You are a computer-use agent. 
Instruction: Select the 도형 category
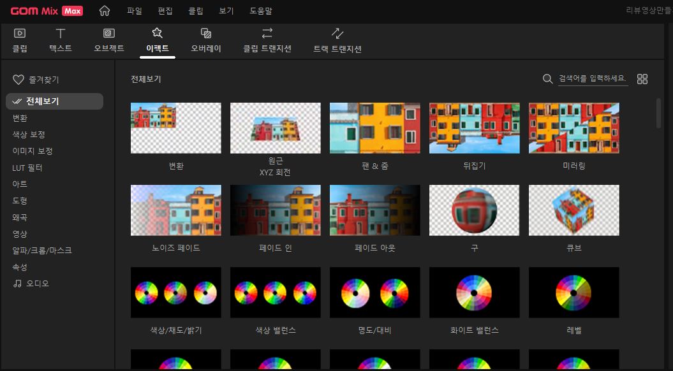pos(20,201)
